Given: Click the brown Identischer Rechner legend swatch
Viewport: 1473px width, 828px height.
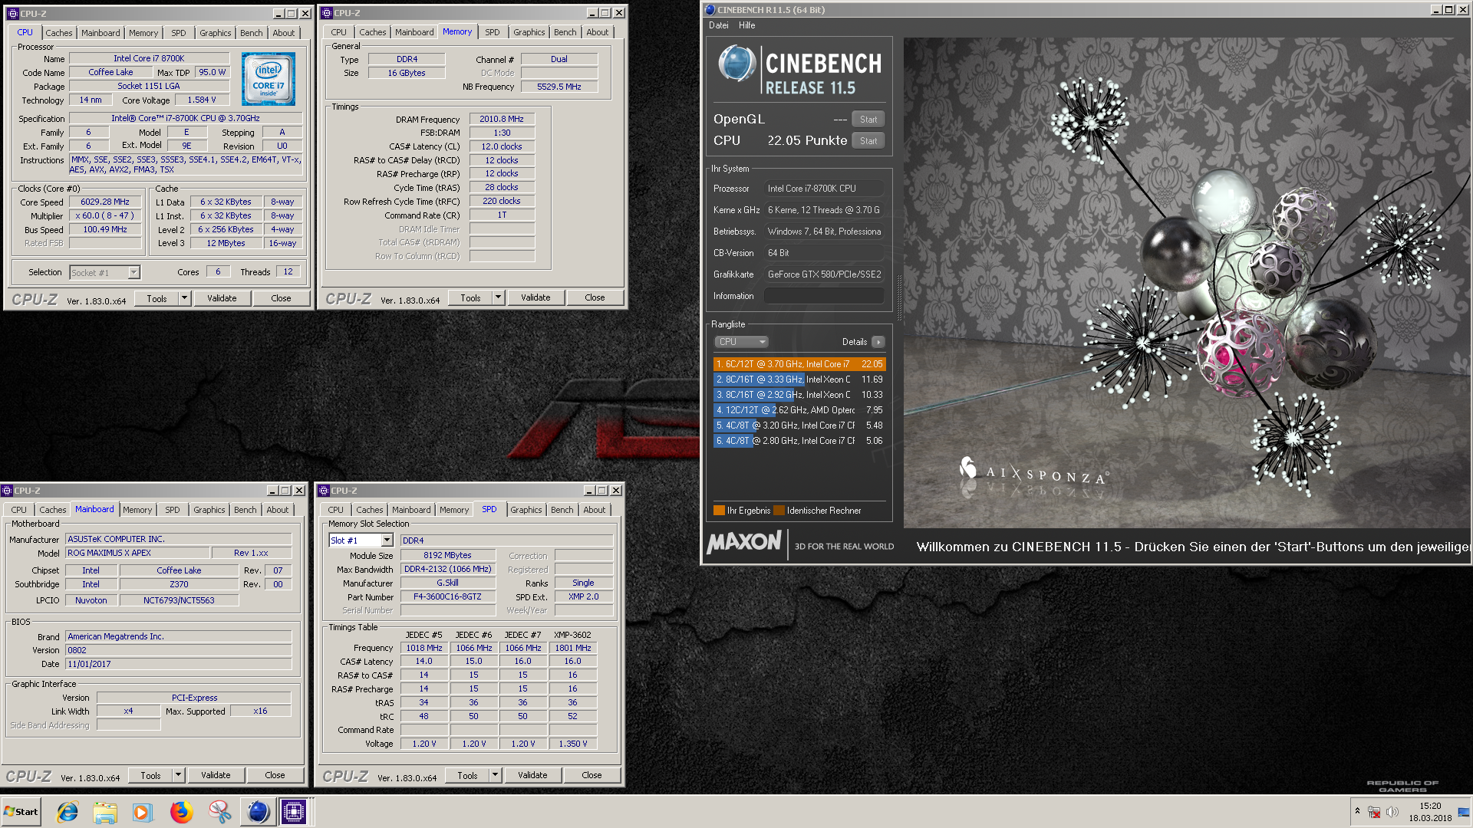Looking at the screenshot, I should point(779,511).
